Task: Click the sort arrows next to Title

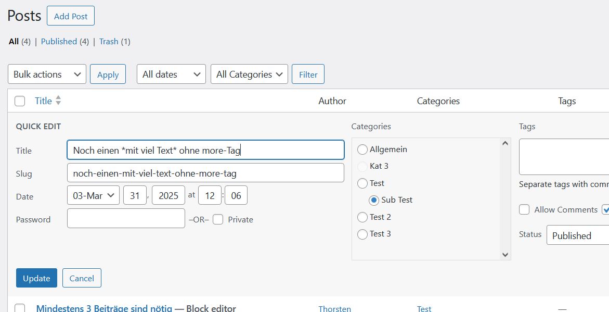Action: pos(57,101)
